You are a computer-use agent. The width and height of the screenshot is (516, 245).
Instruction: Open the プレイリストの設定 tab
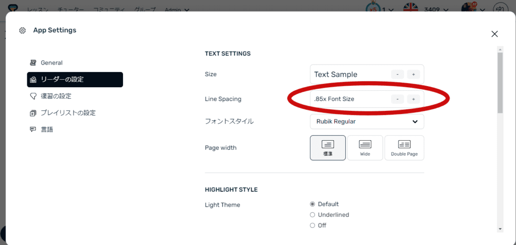(x=68, y=112)
